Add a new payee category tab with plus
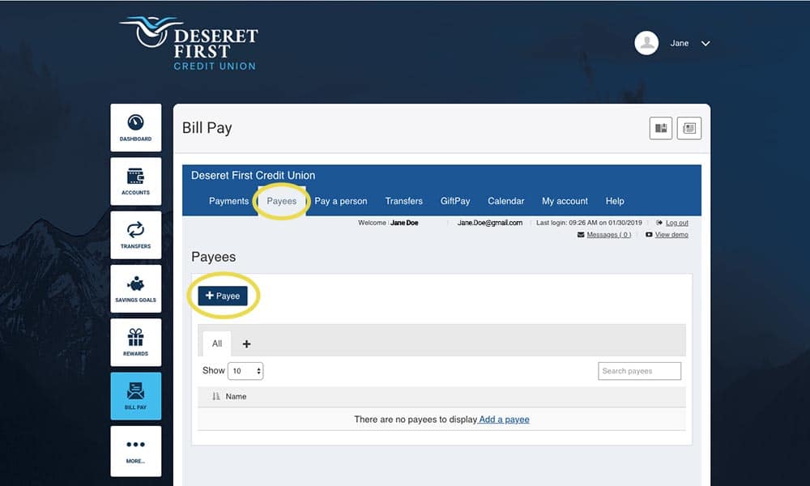The image size is (810, 486). [x=246, y=344]
